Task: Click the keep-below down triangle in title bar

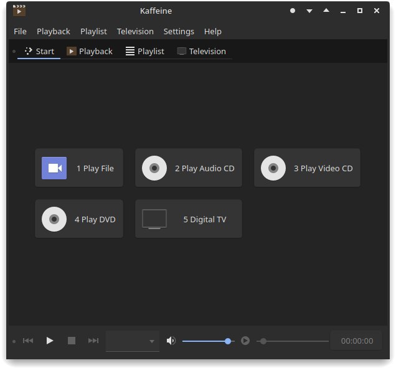Action: coord(309,11)
